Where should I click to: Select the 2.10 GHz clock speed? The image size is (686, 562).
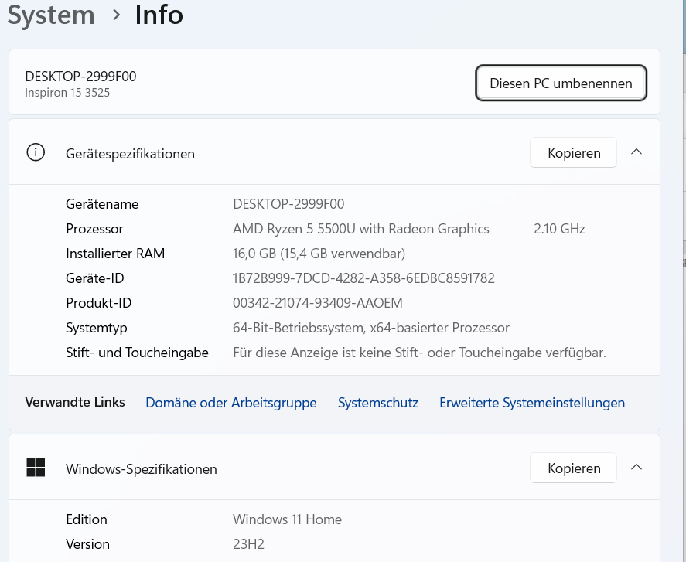pyautogui.click(x=560, y=229)
